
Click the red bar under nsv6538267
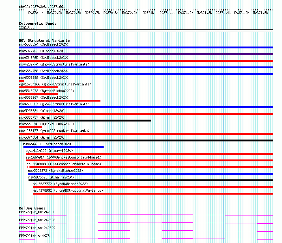(60, 101)
